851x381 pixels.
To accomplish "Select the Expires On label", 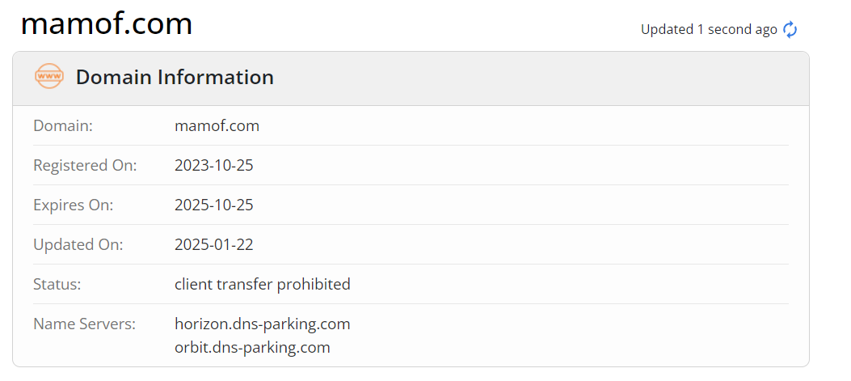I will tap(73, 205).
